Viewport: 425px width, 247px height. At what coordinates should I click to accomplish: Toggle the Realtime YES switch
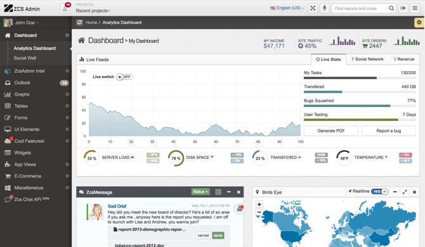point(379,191)
